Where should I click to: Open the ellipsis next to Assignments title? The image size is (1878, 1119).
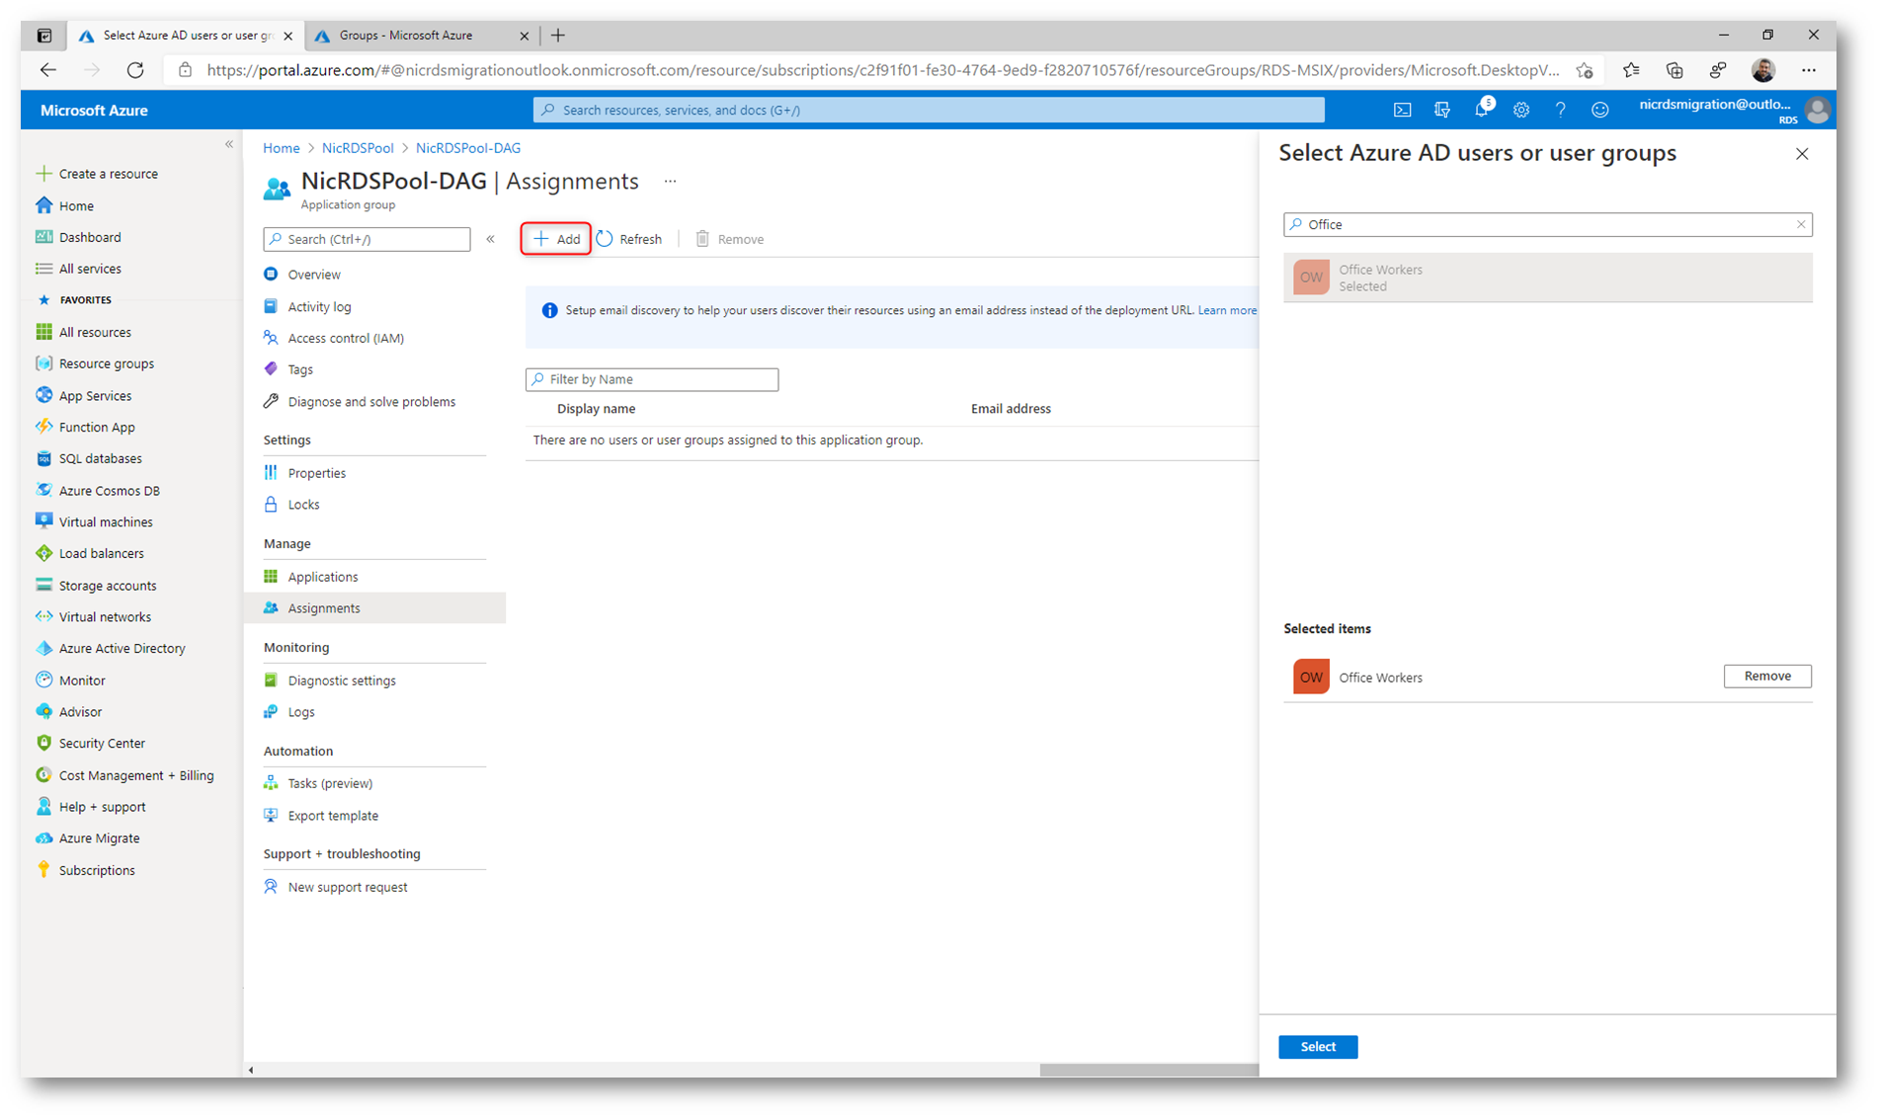(671, 182)
